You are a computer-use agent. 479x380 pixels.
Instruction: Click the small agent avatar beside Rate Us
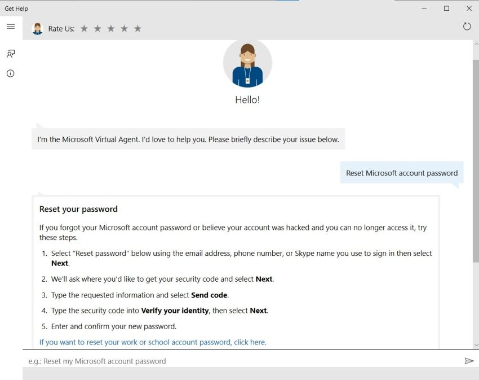coord(38,29)
